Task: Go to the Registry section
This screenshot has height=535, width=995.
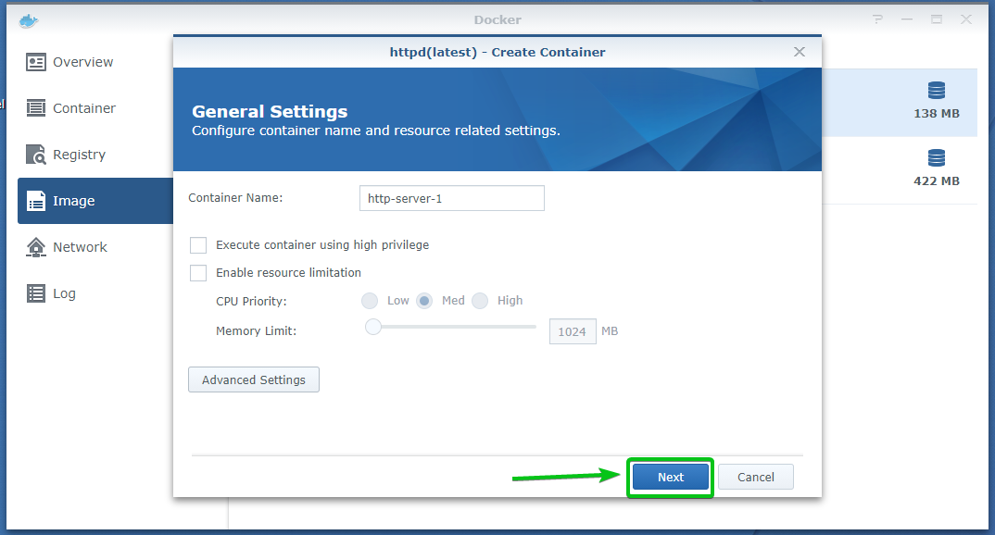Action: pos(95,155)
